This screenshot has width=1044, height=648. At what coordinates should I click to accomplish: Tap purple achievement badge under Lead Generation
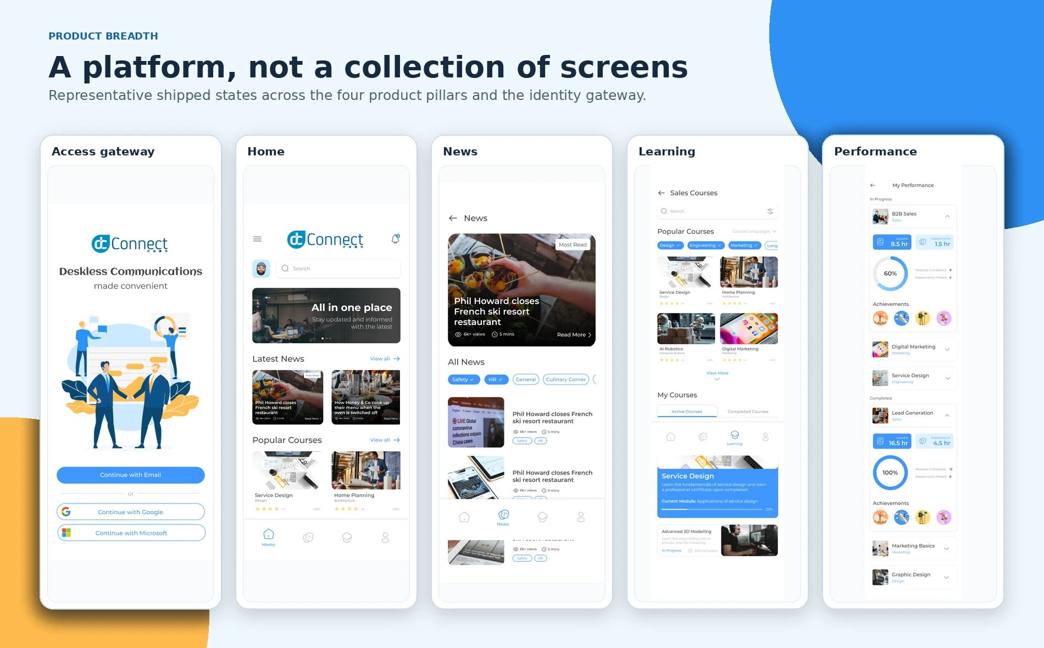point(944,517)
